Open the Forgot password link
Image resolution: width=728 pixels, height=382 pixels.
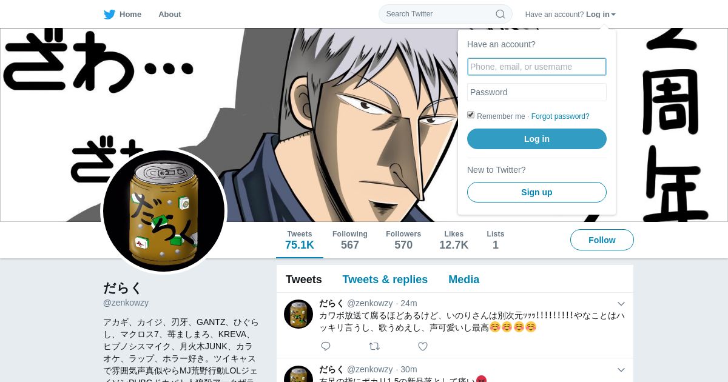560,116
